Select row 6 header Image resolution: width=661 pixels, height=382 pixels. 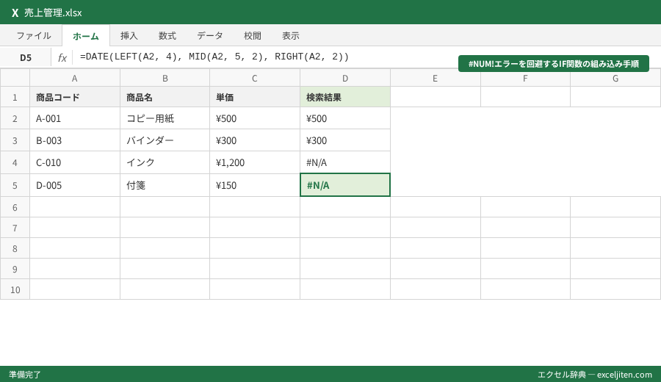tap(15, 207)
